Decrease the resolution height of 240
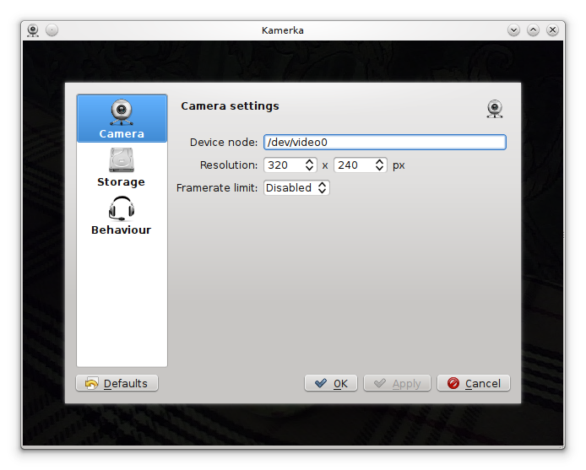 coord(379,168)
